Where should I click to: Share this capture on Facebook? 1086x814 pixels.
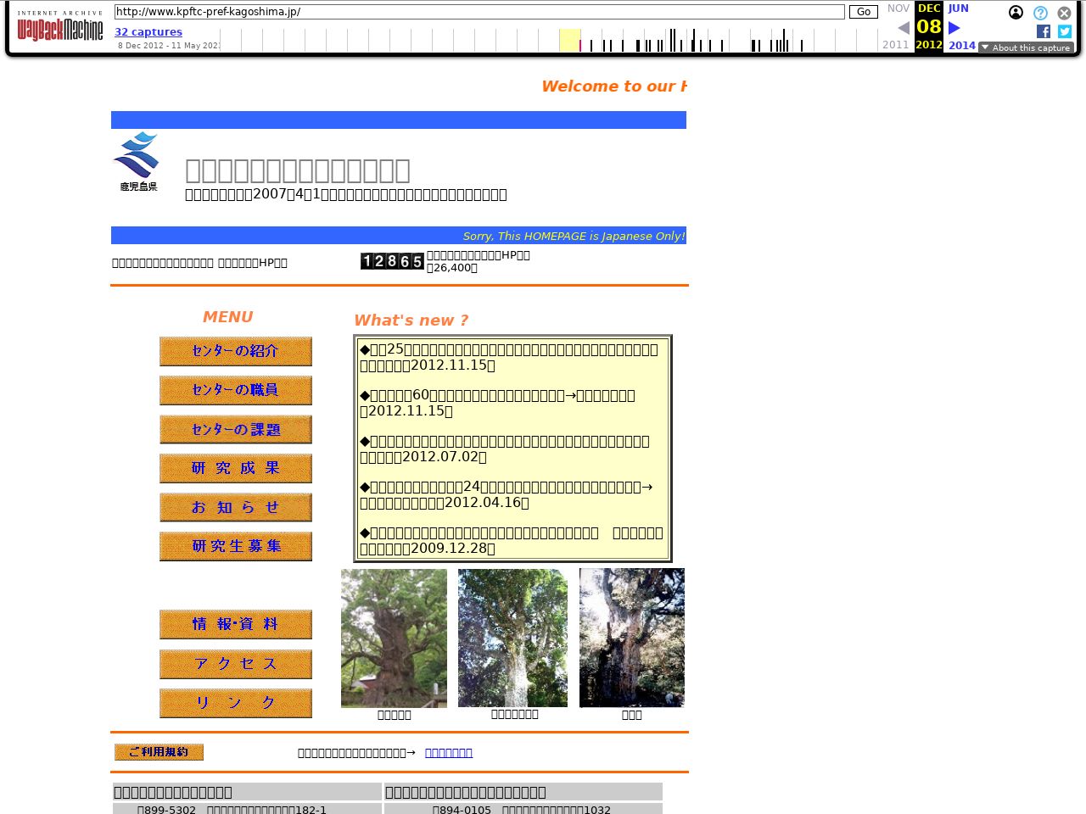(x=1044, y=31)
